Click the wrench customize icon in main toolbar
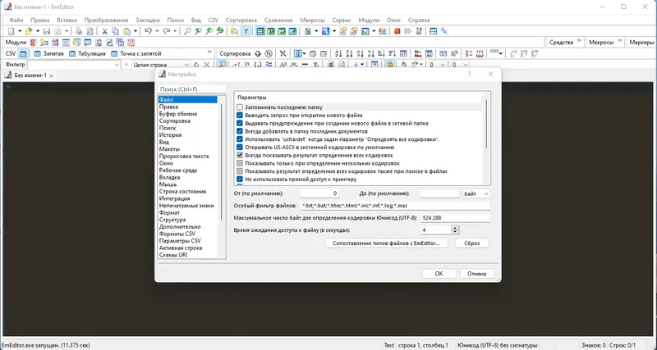This screenshot has height=350, width=657. [x=444, y=31]
